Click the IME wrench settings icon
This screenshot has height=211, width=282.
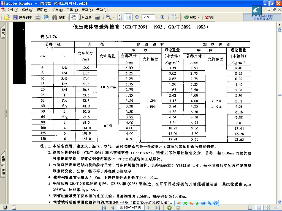(209, 203)
